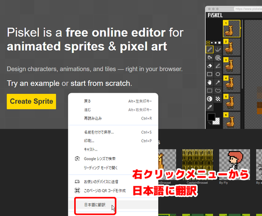Select the Pen tool in Piskel toolbar
This screenshot has width=262, height=216.
click(210, 50)
